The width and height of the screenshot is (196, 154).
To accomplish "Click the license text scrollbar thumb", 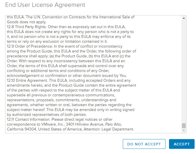I will click(x=184, y=126).
